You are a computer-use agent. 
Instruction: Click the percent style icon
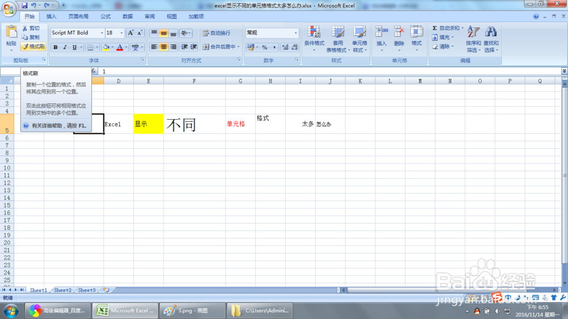click(x=265, y=47)
